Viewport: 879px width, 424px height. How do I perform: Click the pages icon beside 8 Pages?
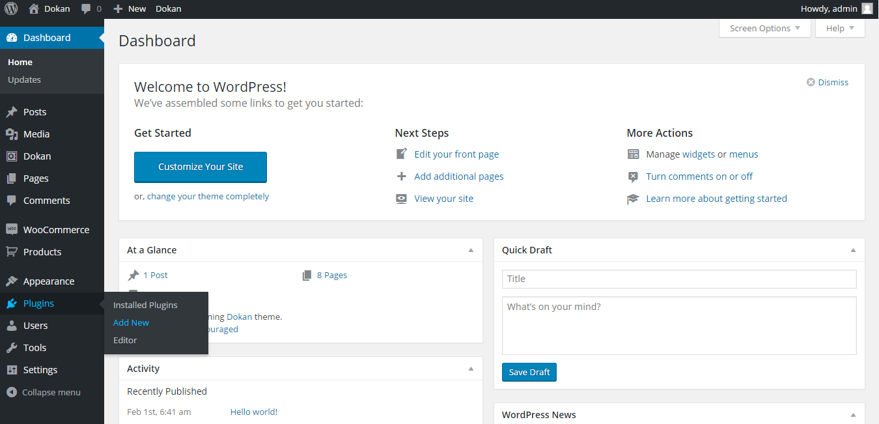(307, 276)
